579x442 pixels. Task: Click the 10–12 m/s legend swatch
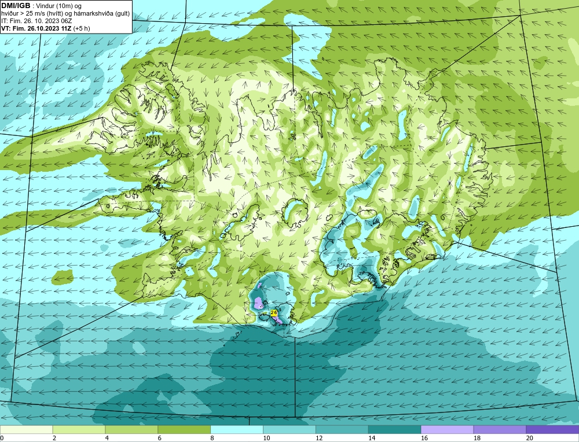pos(289,430)
